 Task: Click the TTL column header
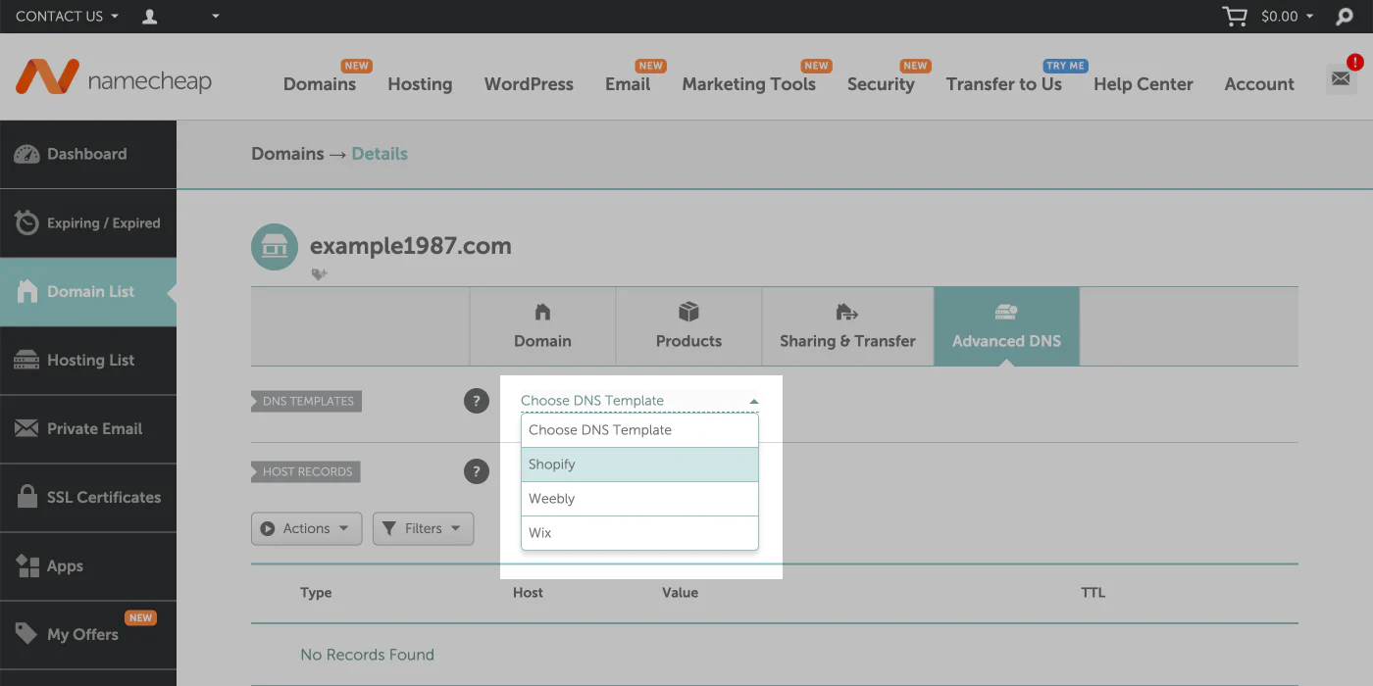coord(1093,593)
